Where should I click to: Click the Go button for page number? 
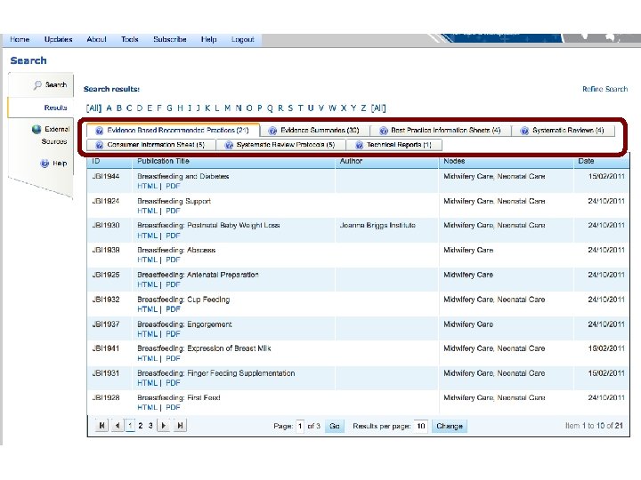pyautogui.click(x=335, y=426)
